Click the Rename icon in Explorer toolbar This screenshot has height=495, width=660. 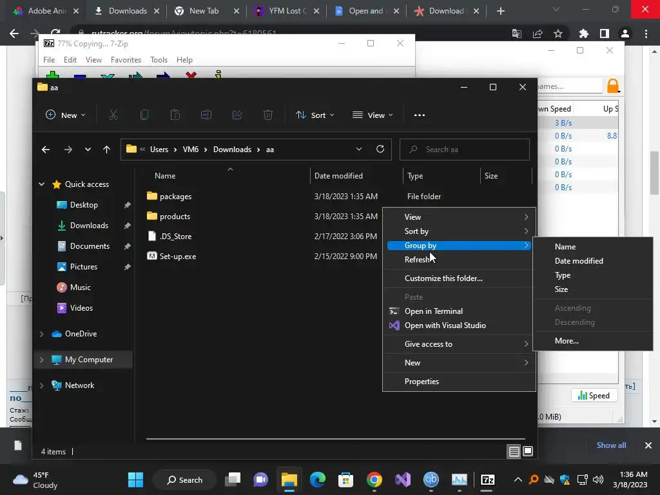pyautogui.click(x=206, y=115)
